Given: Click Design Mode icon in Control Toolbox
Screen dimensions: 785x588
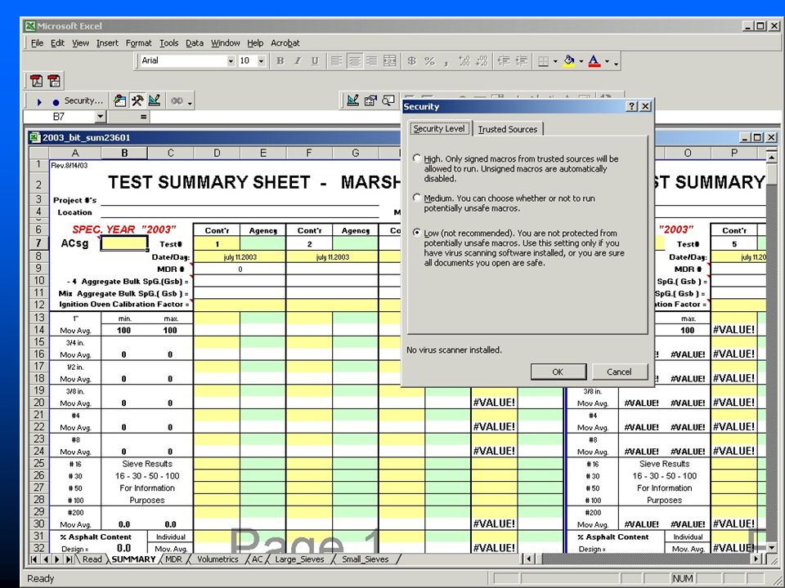Looking at the screenshot, I should pos(353,101).
